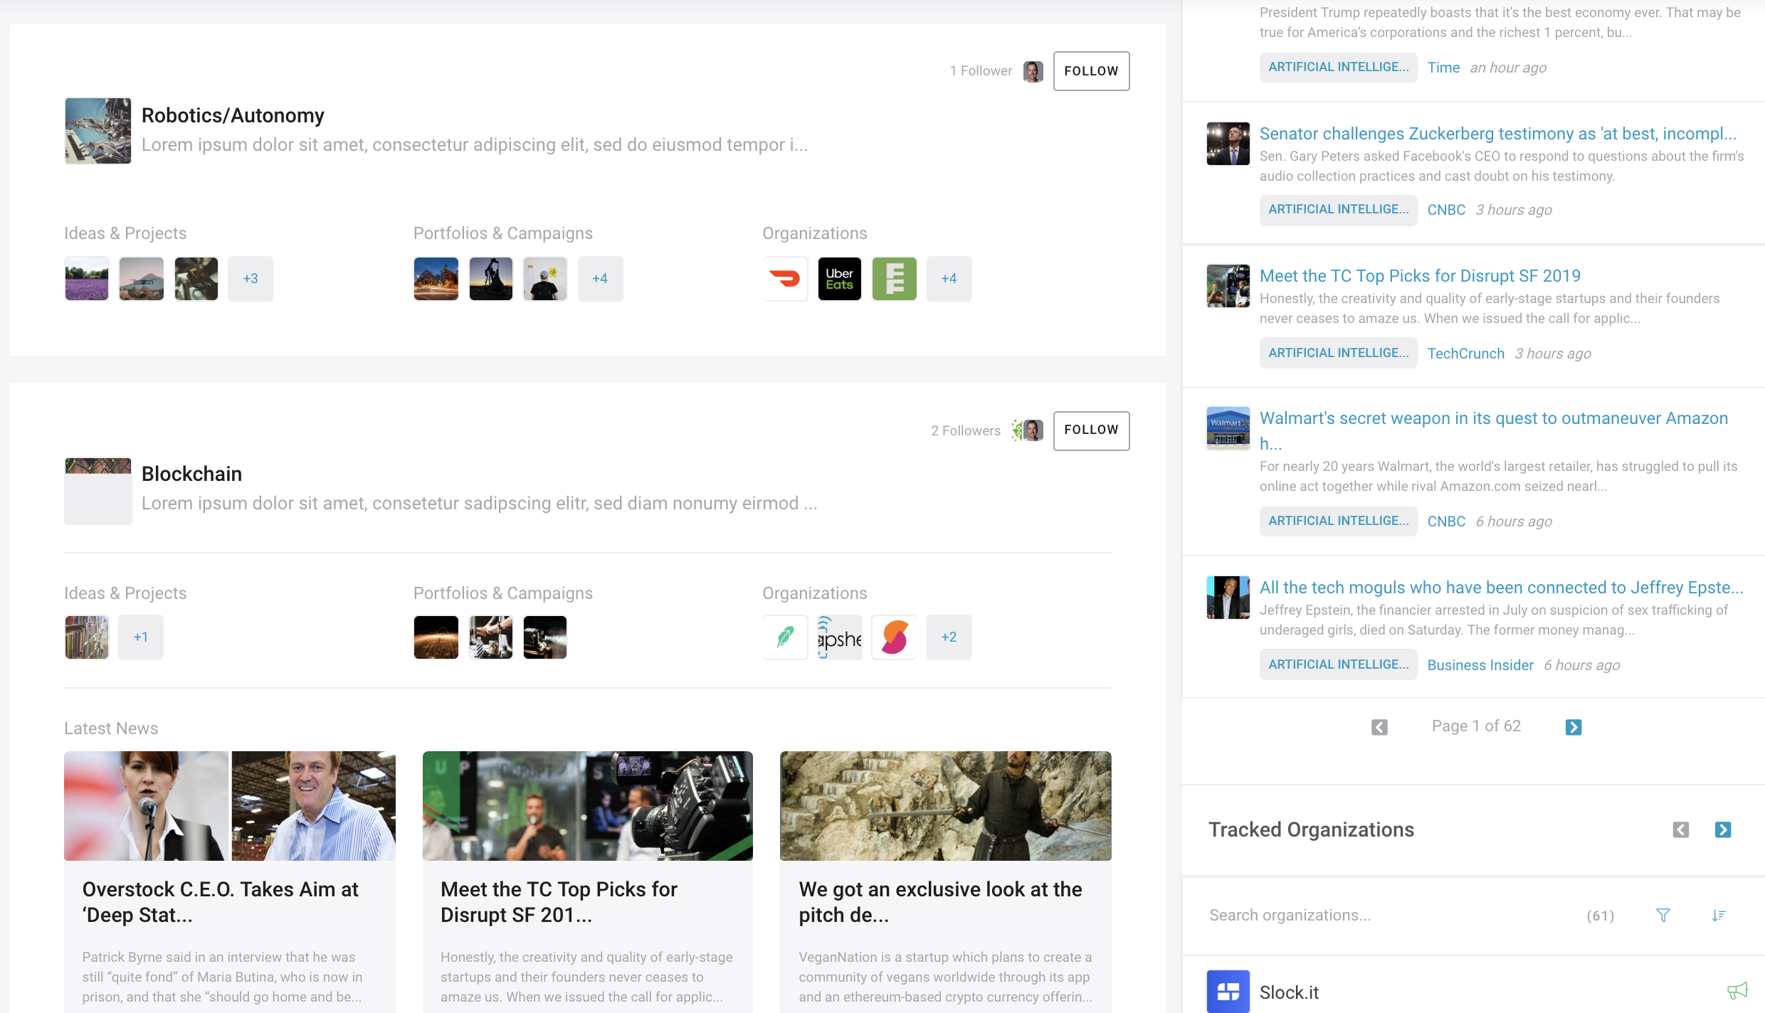Select Artificial Intelligence tag on Business Insider article
Viewport: 1765px width, 1013px height.
pos(1339,665)
